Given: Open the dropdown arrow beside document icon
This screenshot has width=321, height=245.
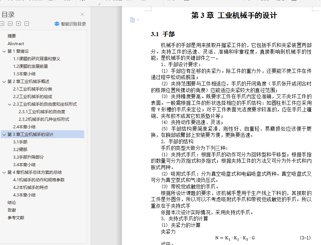Looking at the screenshot, I should tap(138, 20).
